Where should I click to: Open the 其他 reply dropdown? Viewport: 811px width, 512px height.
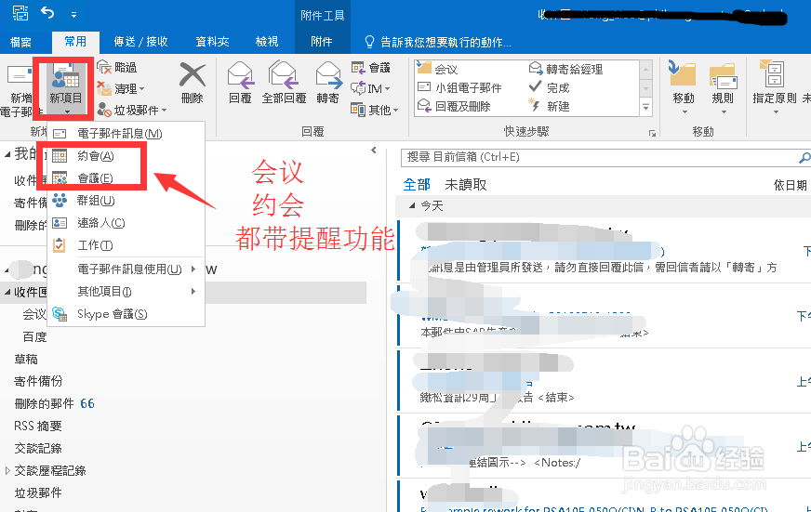click(375, 110)
